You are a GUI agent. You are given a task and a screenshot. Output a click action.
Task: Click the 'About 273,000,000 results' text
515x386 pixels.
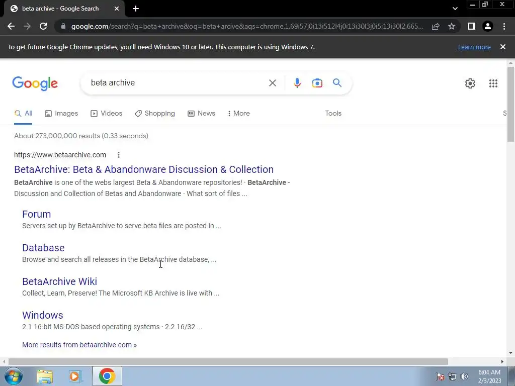point(81,136)
